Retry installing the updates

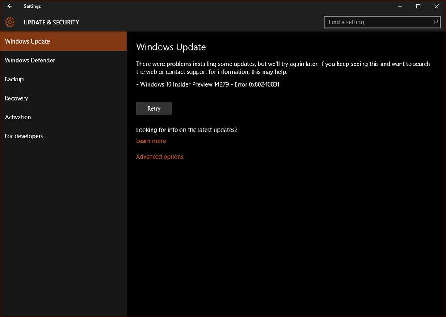(x=154, y=108)
